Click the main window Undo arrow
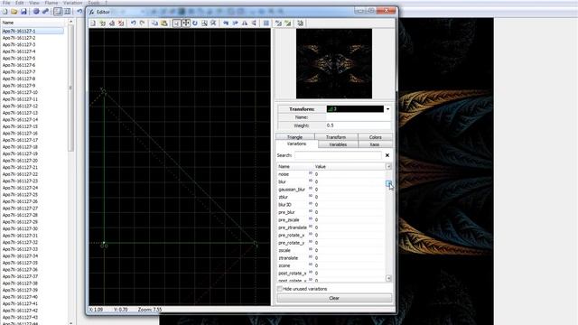 [x=79, y=12]
